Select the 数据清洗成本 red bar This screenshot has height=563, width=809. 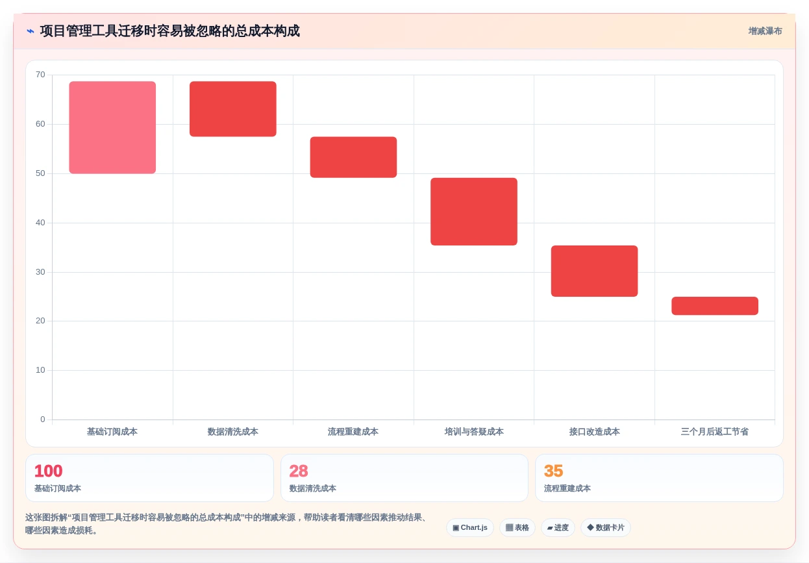pos(233,109)
